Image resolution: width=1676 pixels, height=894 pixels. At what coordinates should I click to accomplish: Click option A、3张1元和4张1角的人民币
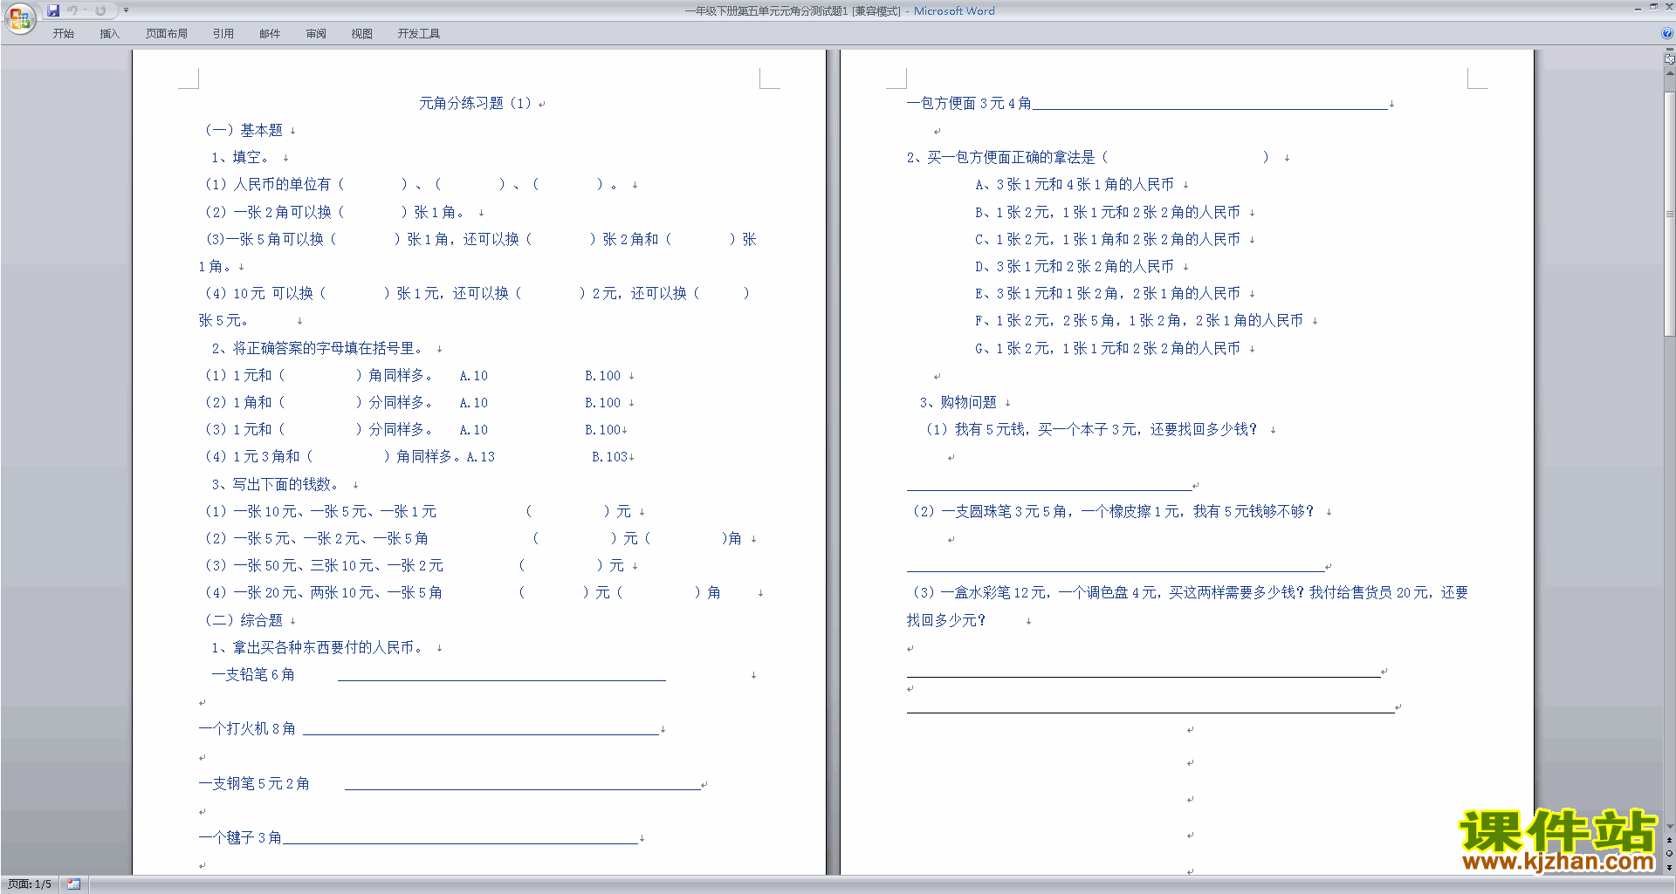(1074, 184)
